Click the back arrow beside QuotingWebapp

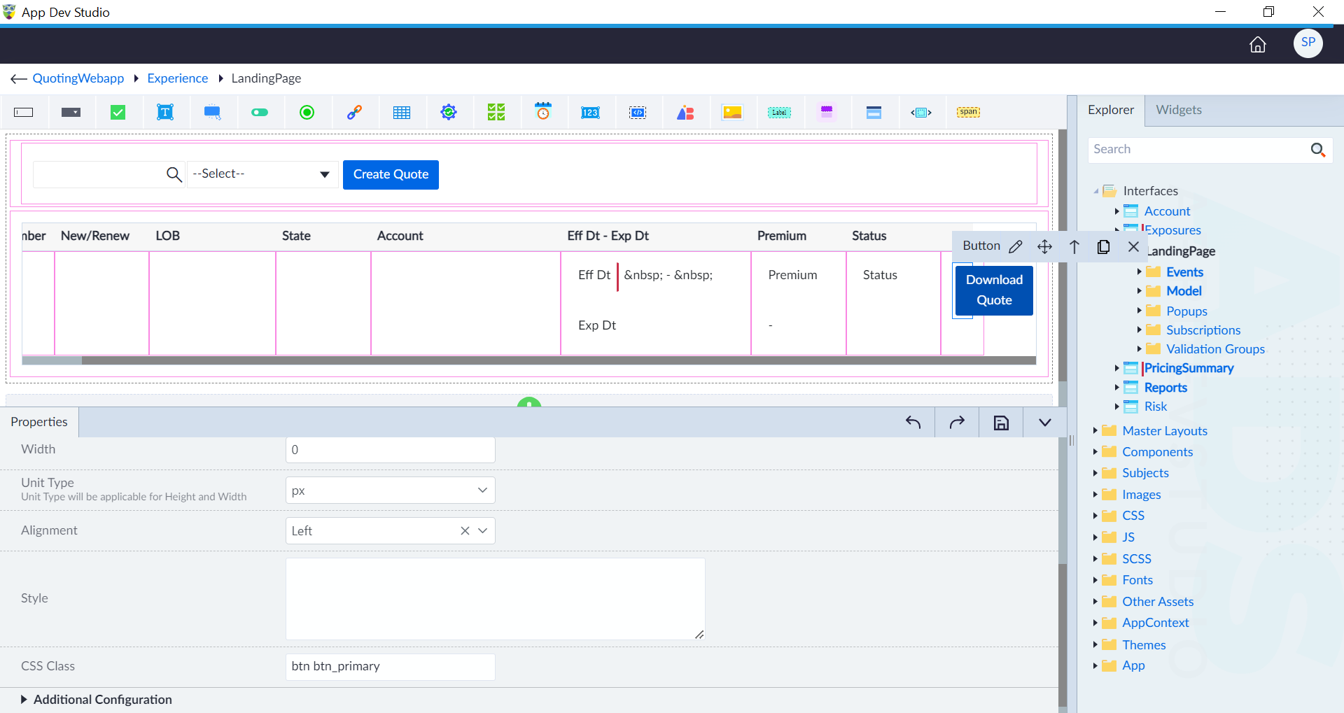(x=19, y=78)
